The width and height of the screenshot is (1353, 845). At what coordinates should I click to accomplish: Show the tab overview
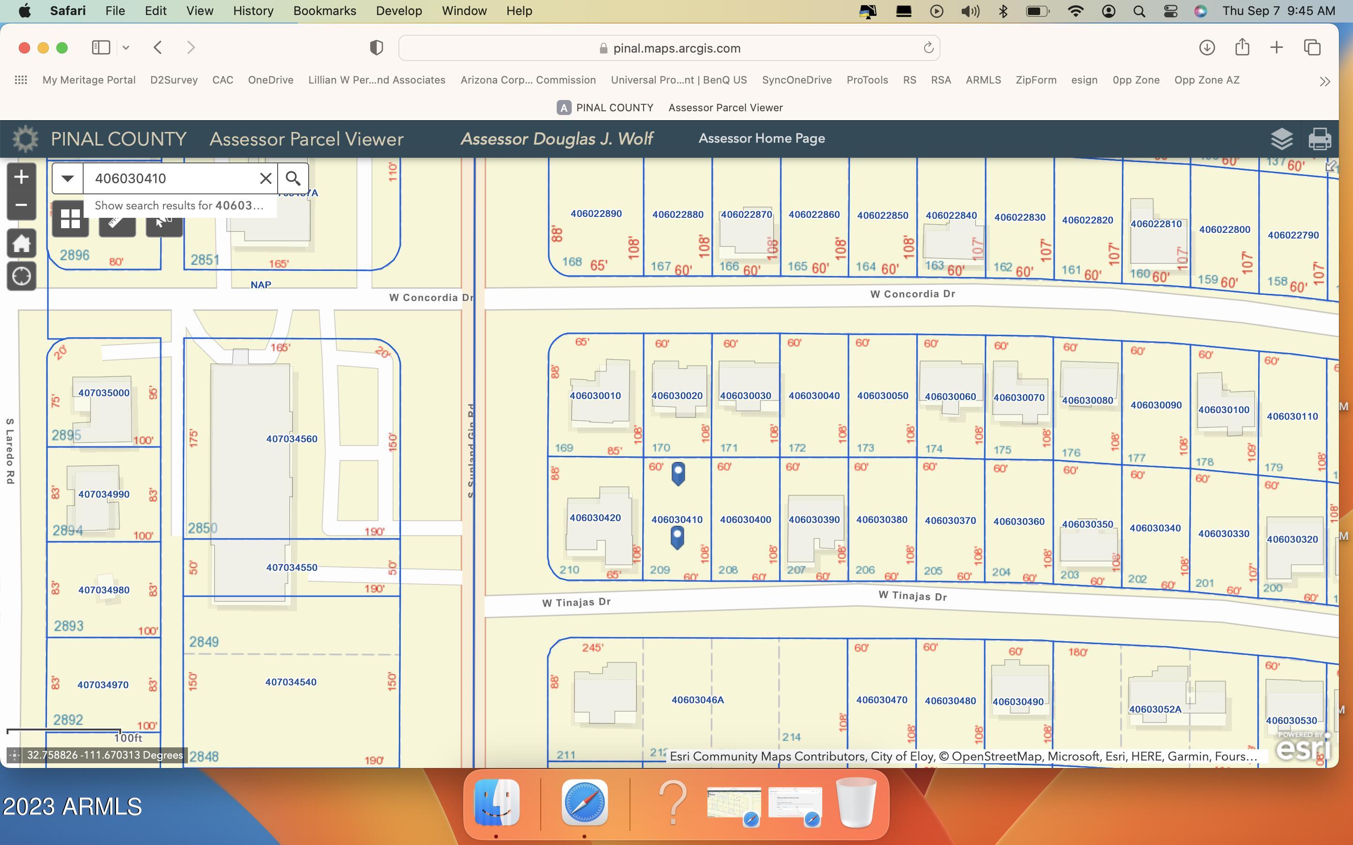[x=1312, y=47]
